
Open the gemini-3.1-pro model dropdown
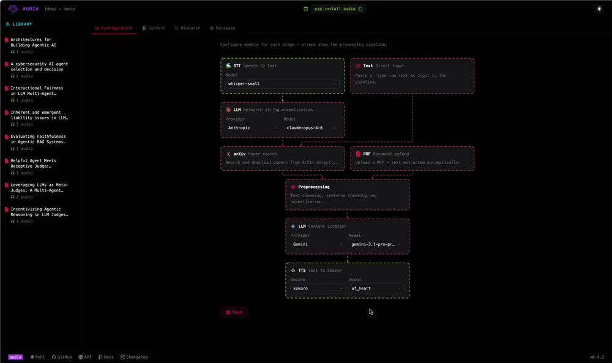pos(376,244)
